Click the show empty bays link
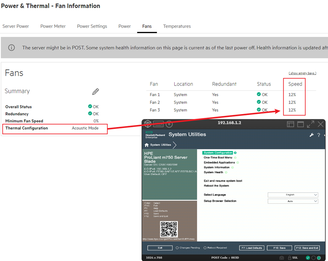 pyautogui.click(x=302, y=73)
